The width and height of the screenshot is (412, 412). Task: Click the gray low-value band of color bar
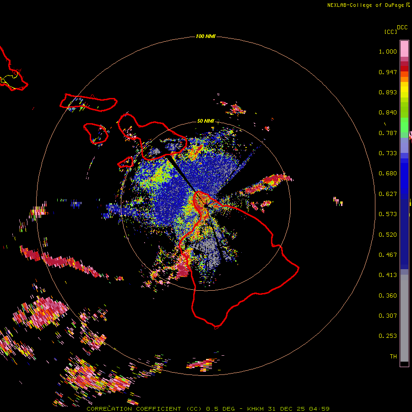pos(404,318)
